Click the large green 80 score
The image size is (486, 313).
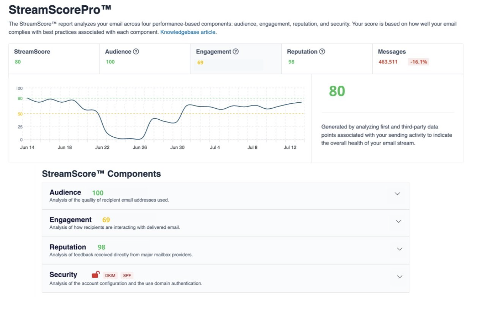tap(337, 91)
